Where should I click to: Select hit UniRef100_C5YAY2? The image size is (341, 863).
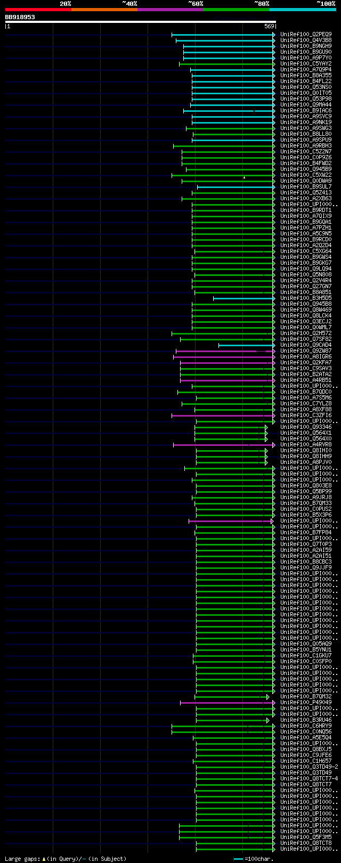coord(306,63)
